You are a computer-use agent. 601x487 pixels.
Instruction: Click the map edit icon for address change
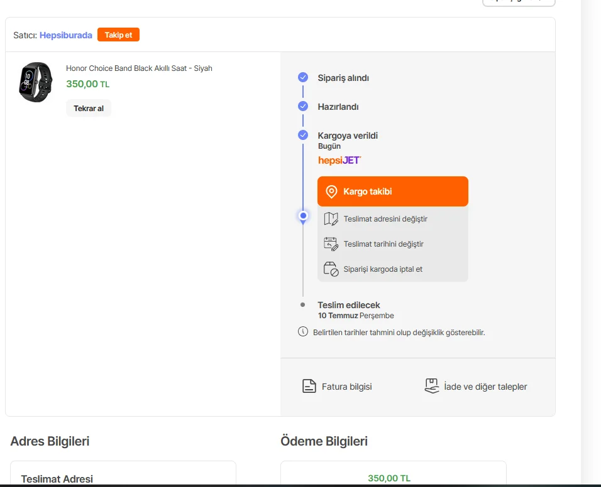(331, 219)
